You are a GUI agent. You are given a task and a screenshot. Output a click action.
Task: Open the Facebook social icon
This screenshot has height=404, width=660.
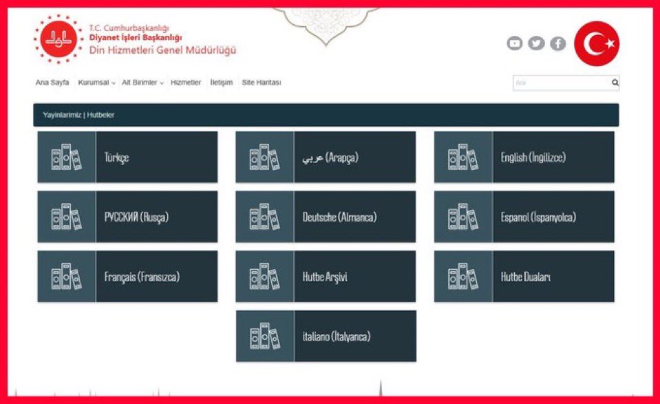pos(558,43)
